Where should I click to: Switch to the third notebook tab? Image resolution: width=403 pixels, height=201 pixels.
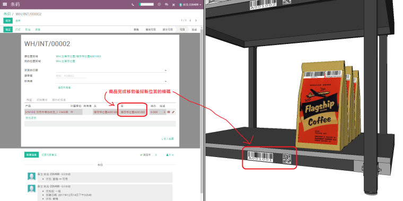click(59, 100)
